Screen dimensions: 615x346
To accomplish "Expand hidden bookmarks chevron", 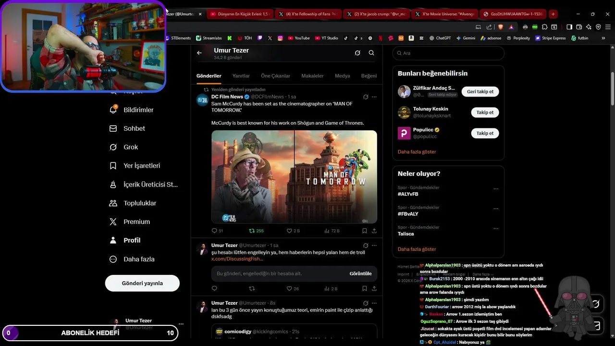I will click(603, 38).
